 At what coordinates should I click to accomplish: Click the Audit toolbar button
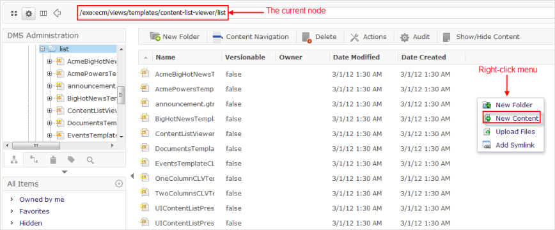pos(415,37)
